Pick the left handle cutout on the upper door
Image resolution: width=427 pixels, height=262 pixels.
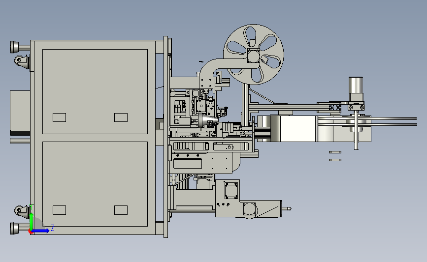(60, 117)
